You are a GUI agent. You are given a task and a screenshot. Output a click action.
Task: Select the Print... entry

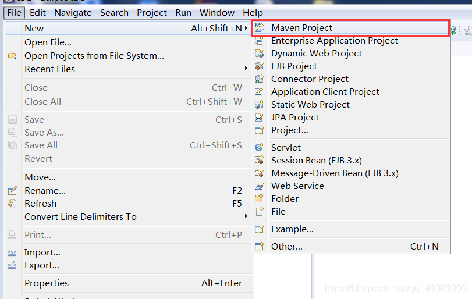tap(128, 234)
